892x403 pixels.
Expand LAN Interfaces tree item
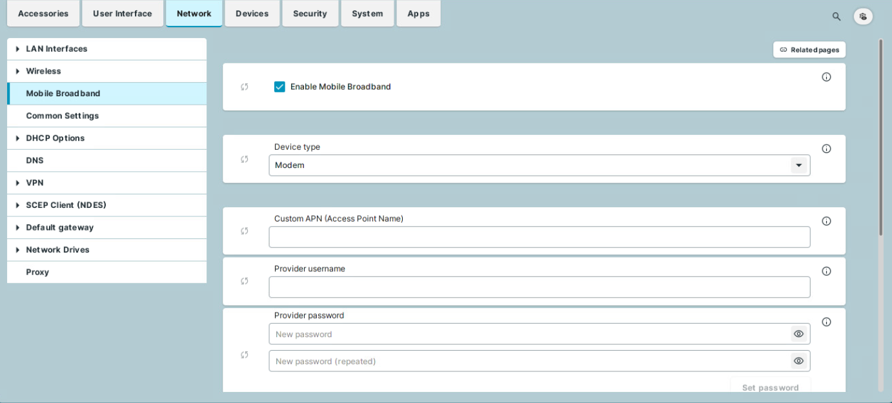click(x=17, y=49)
